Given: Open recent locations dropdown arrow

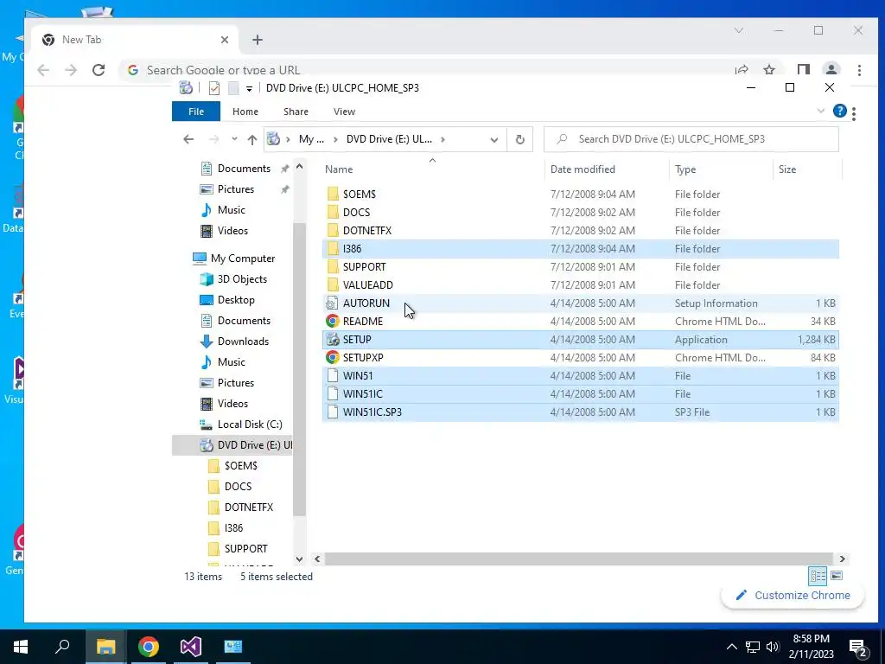Looking at the screenshot, I should point(234,139).
